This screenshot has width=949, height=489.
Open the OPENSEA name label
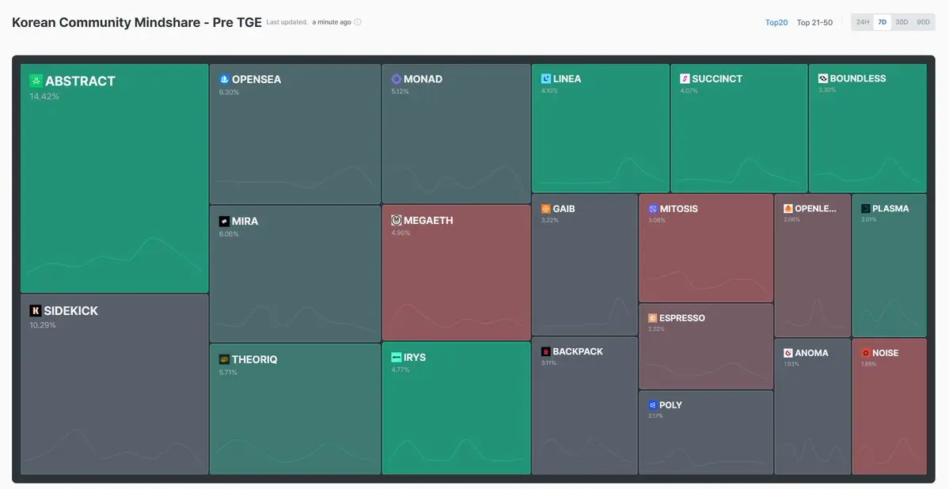pos(256,79)
